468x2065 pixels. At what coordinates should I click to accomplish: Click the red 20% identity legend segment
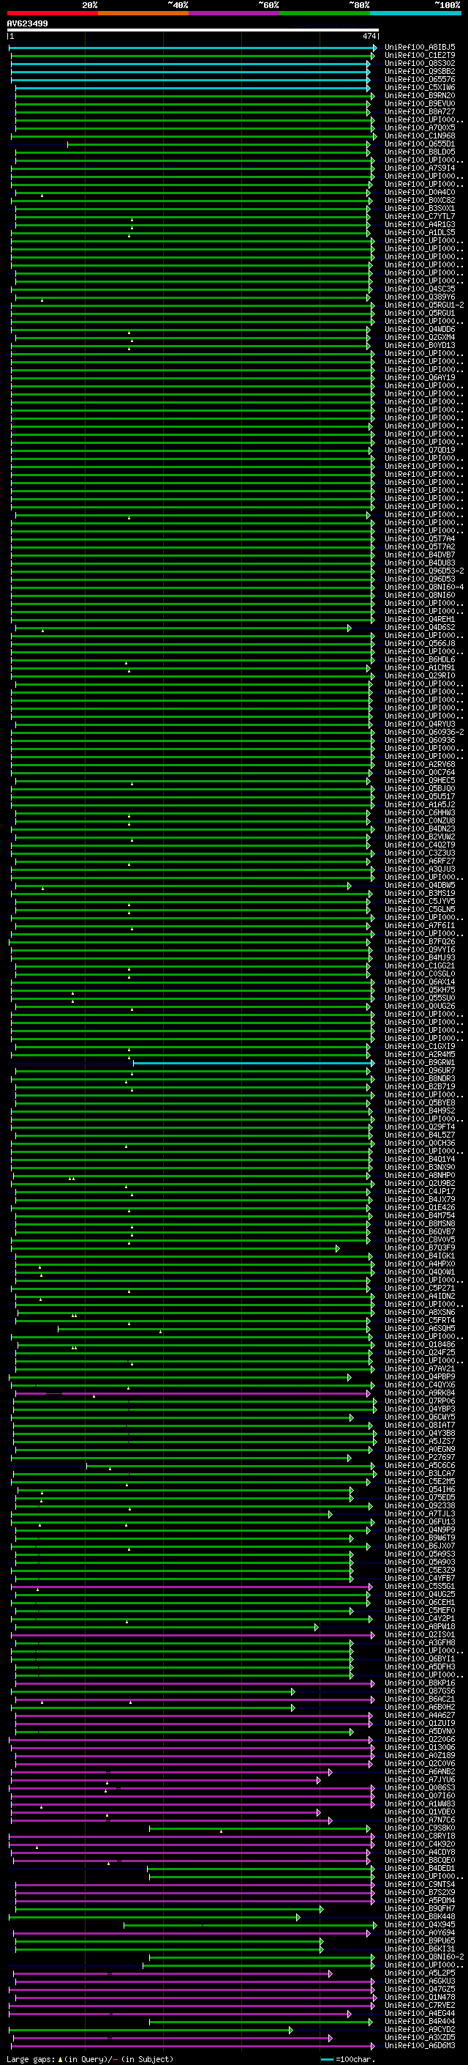(52, 13)
